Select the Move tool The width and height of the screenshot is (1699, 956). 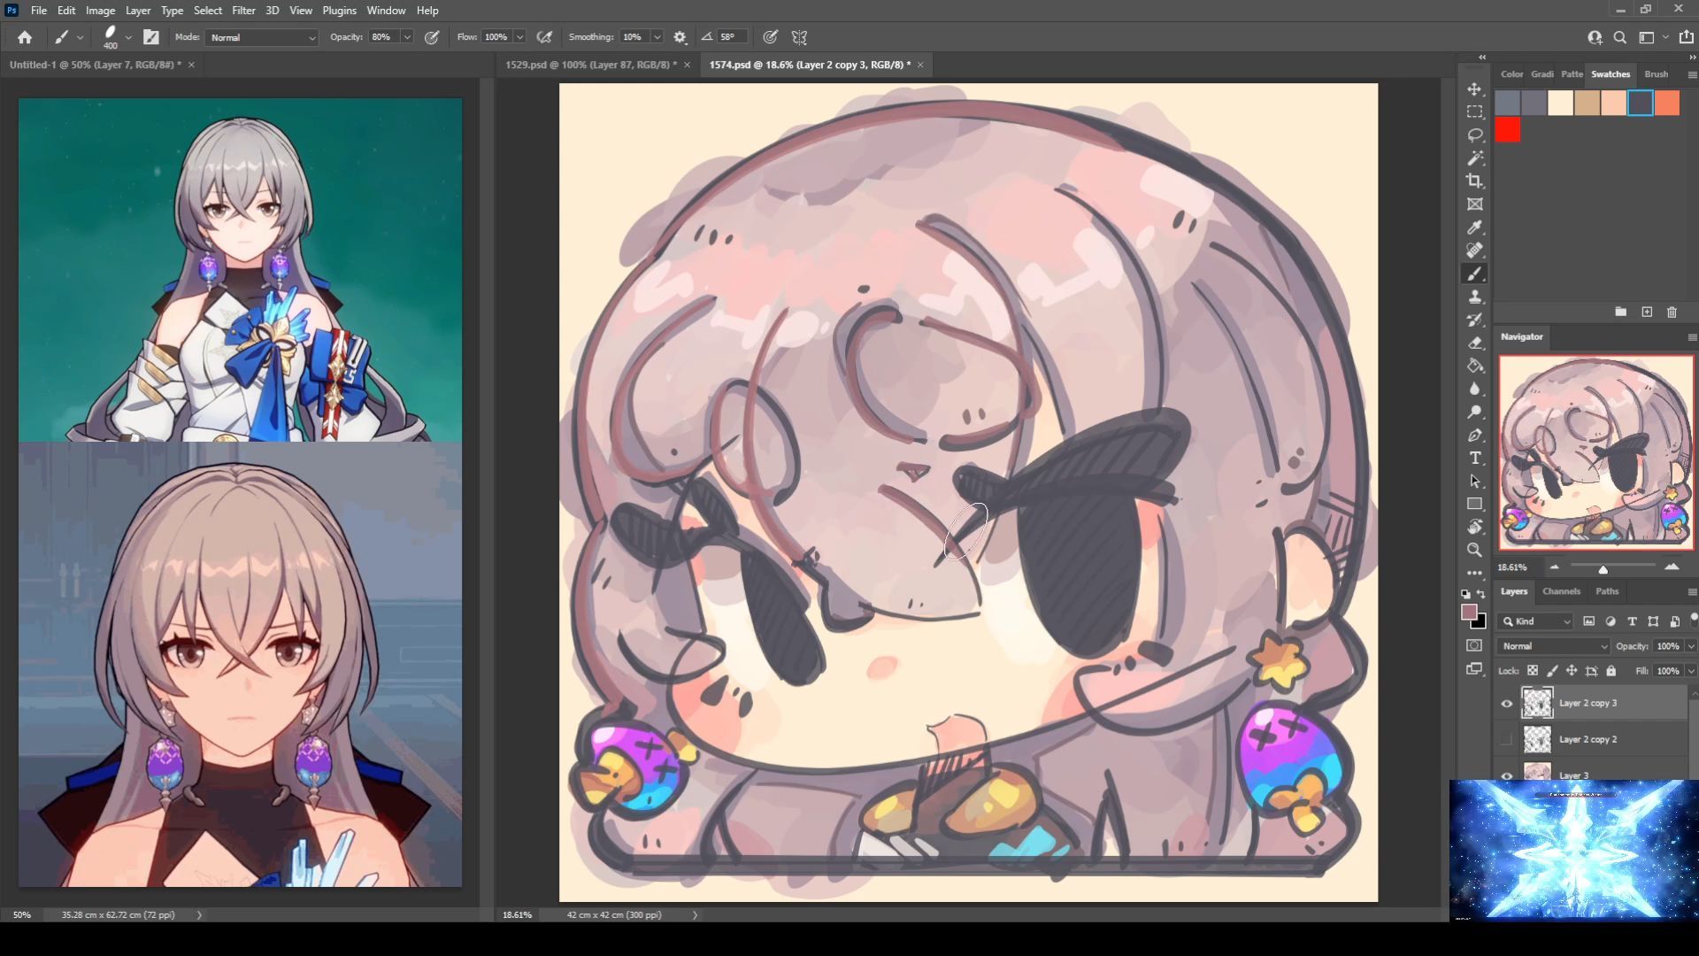1474,89
